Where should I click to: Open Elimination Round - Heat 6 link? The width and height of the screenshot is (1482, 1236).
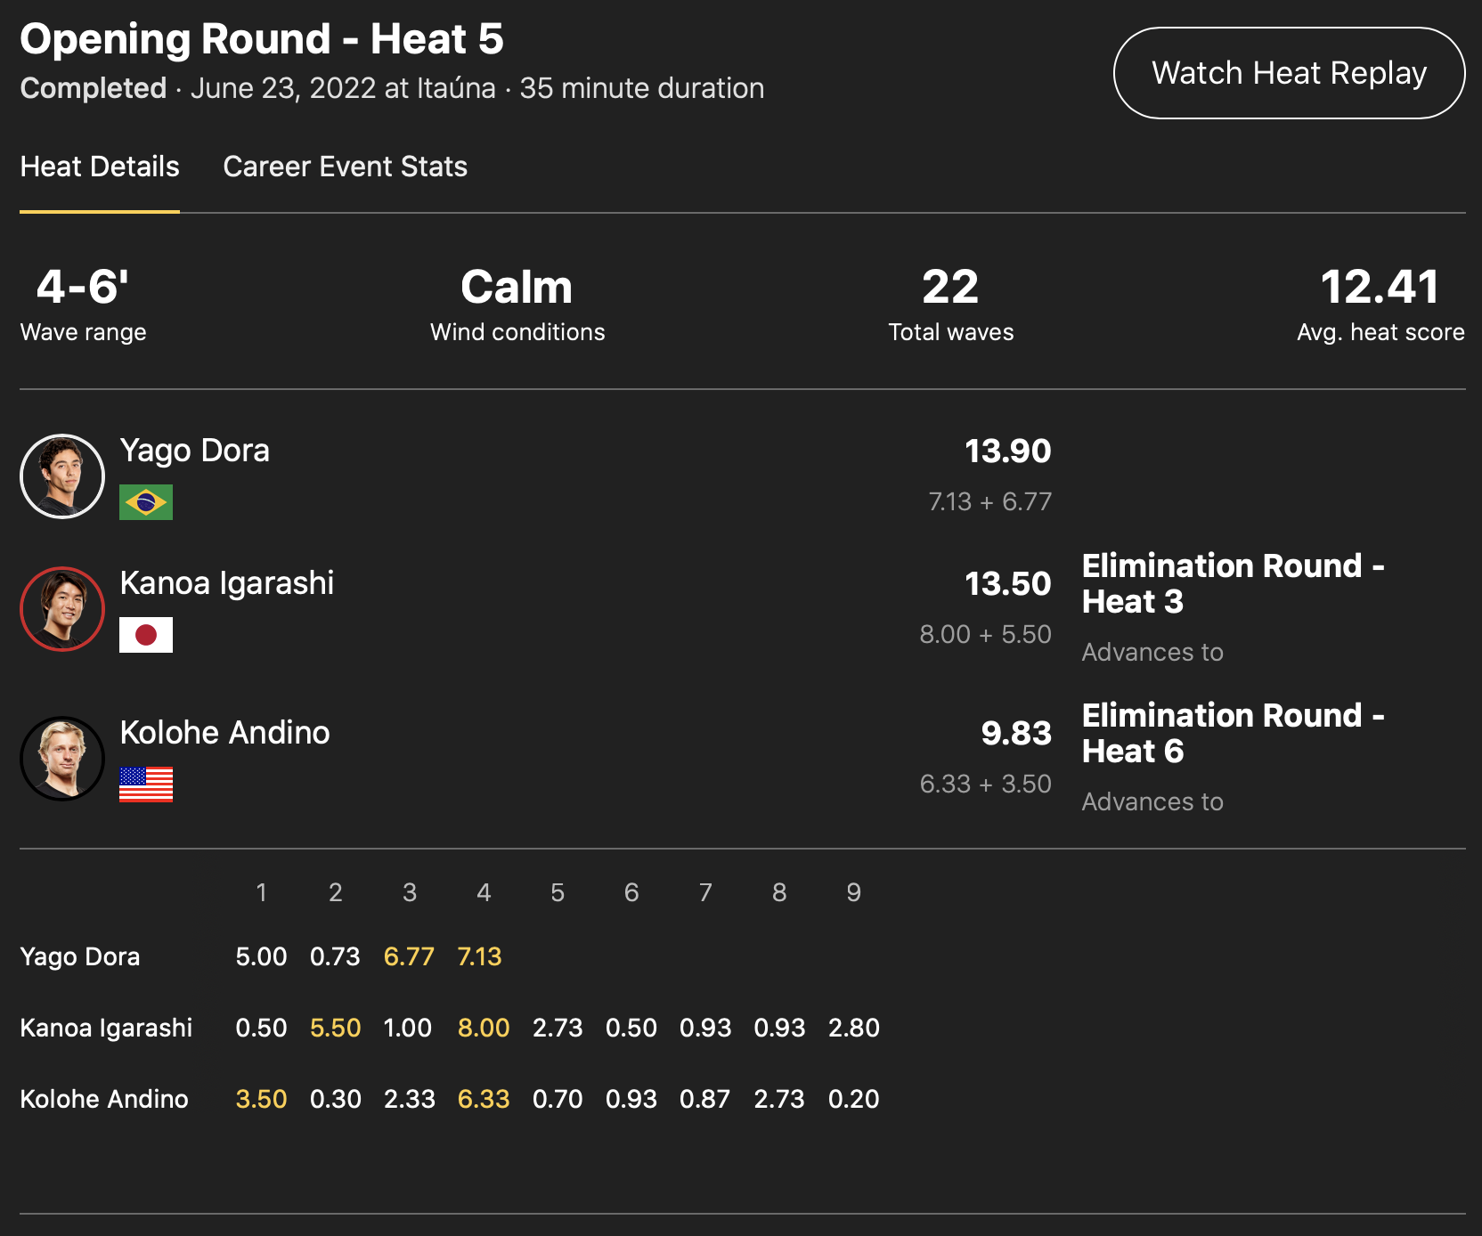(x=1232, y=733)
